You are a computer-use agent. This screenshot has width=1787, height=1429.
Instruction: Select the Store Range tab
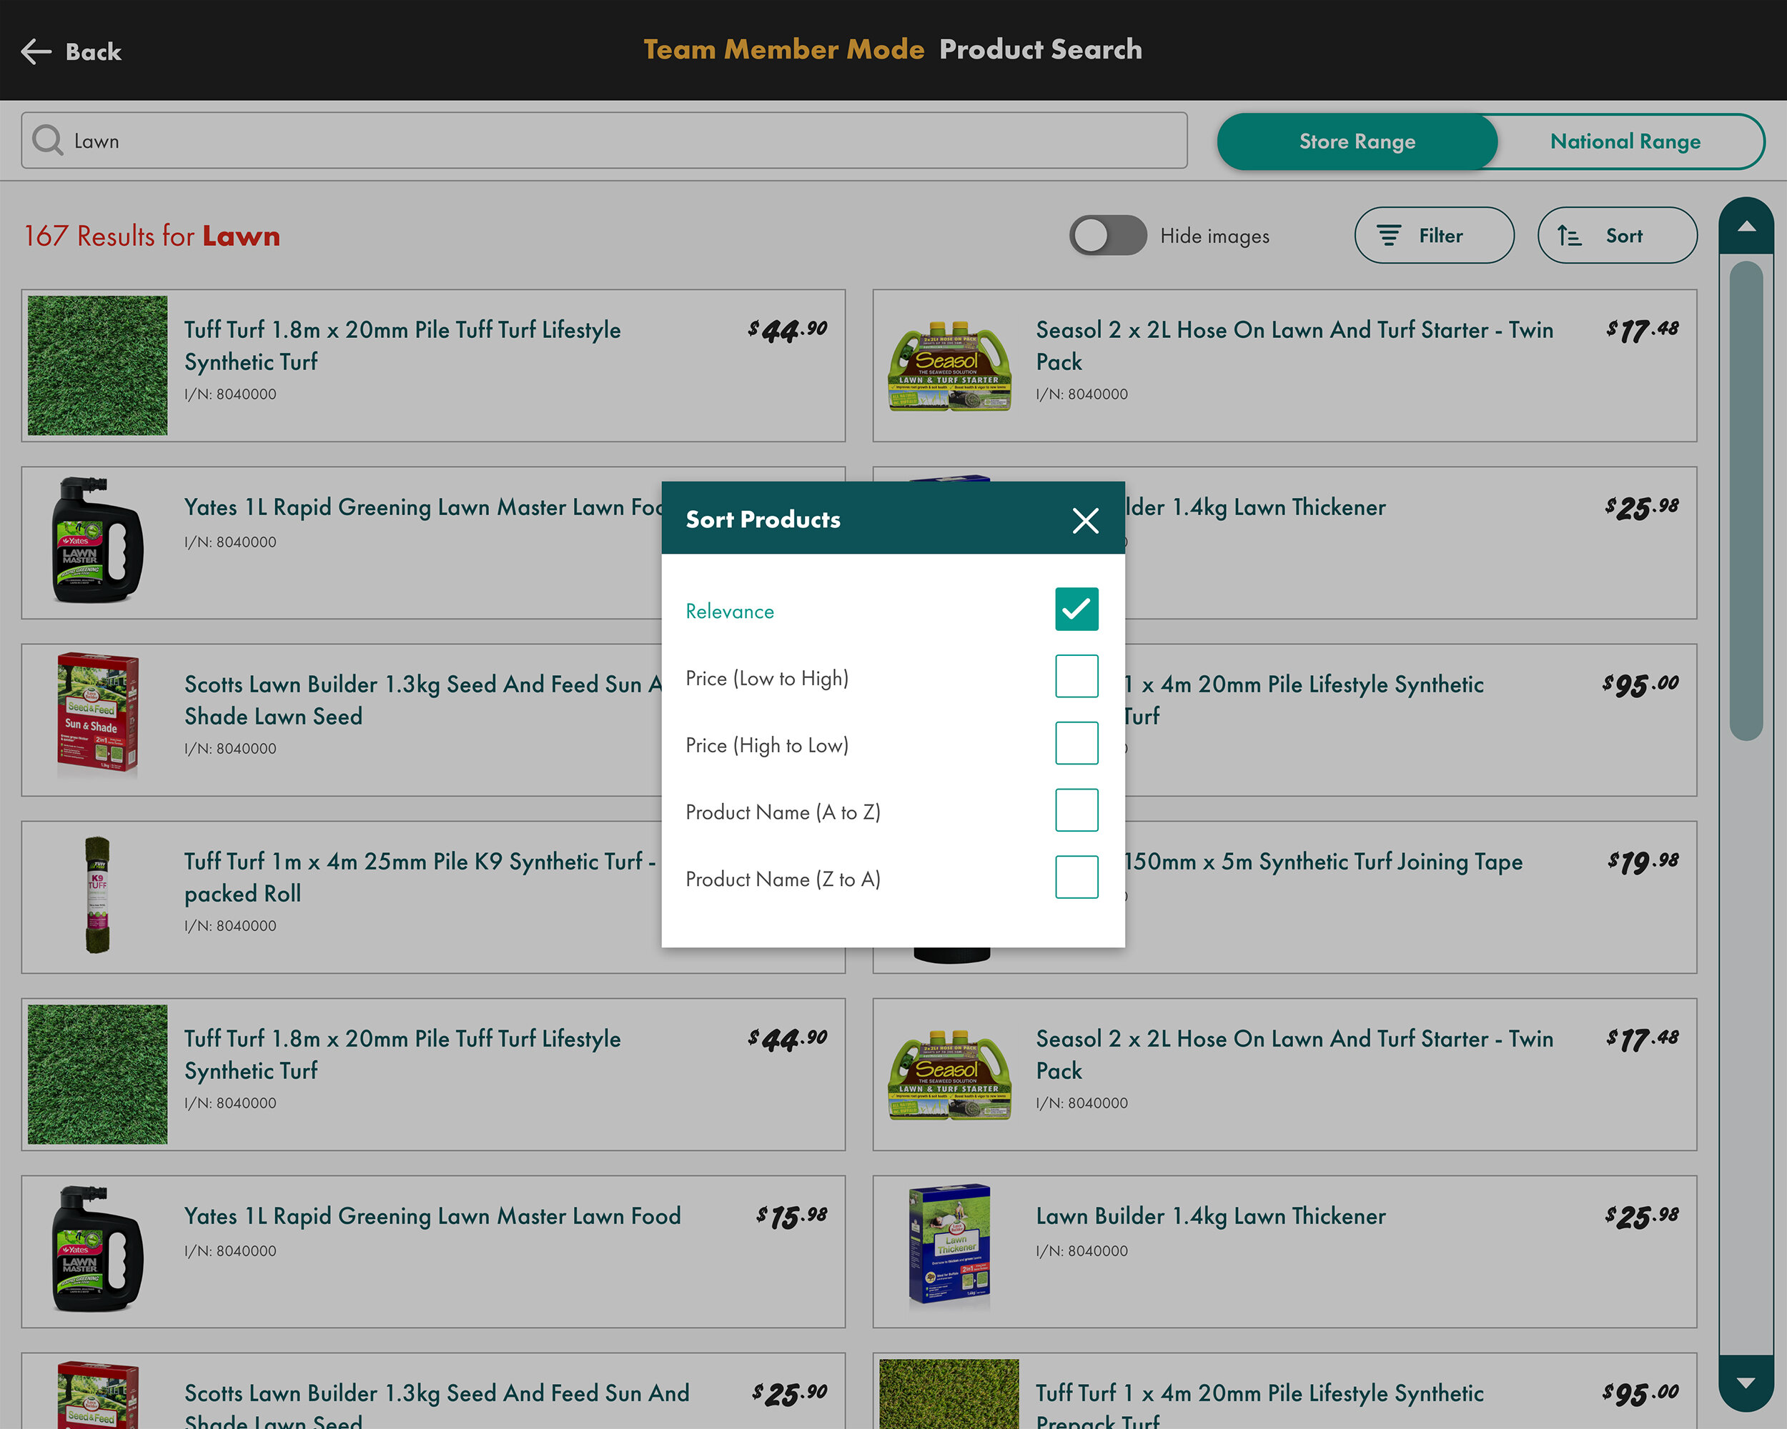pyautogui.click(x=1357, y=141)
